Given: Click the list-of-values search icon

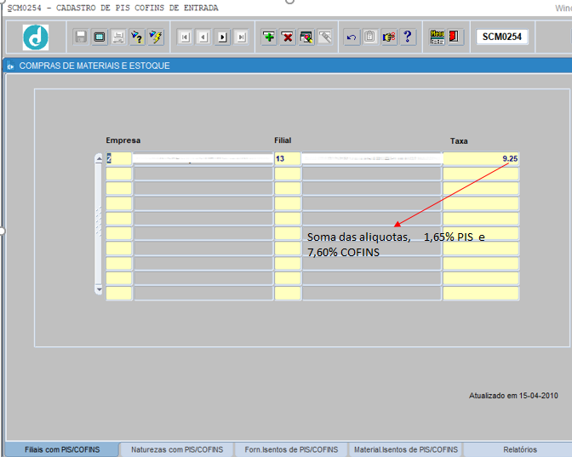Looking at the screenshot, I should pos(306,37).
